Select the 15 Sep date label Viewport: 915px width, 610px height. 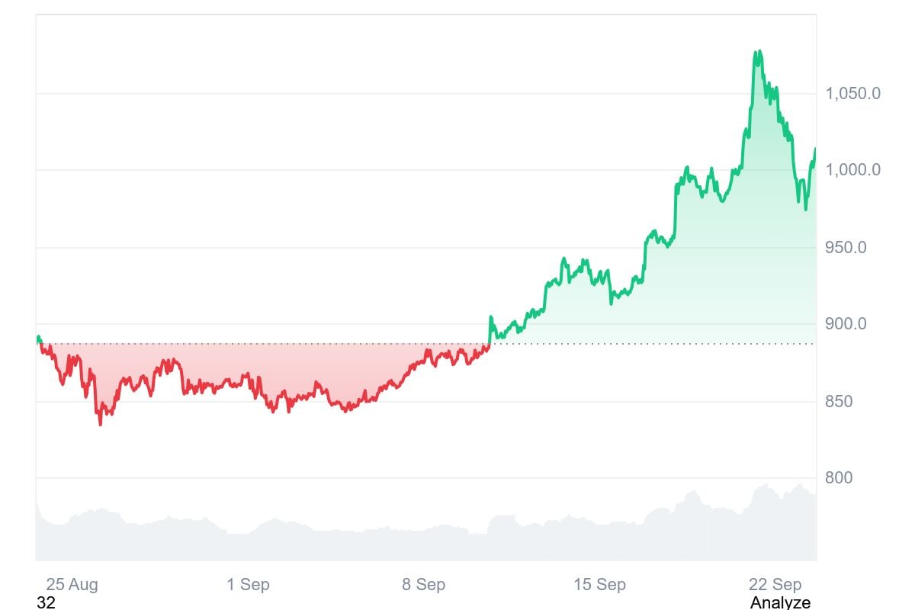[599, 585]
